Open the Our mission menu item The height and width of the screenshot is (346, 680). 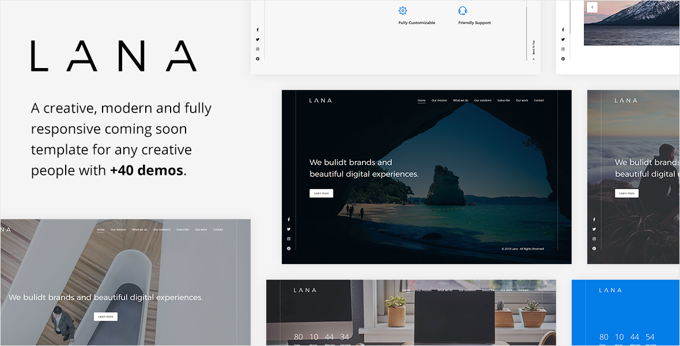coord(440,100)
